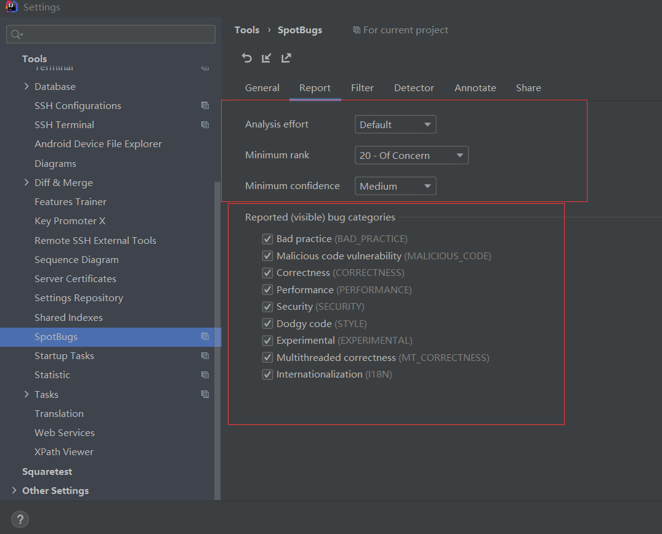Screen dimensions: 662x534
Task: Select Settings Repository item
Action: [79, 298]
